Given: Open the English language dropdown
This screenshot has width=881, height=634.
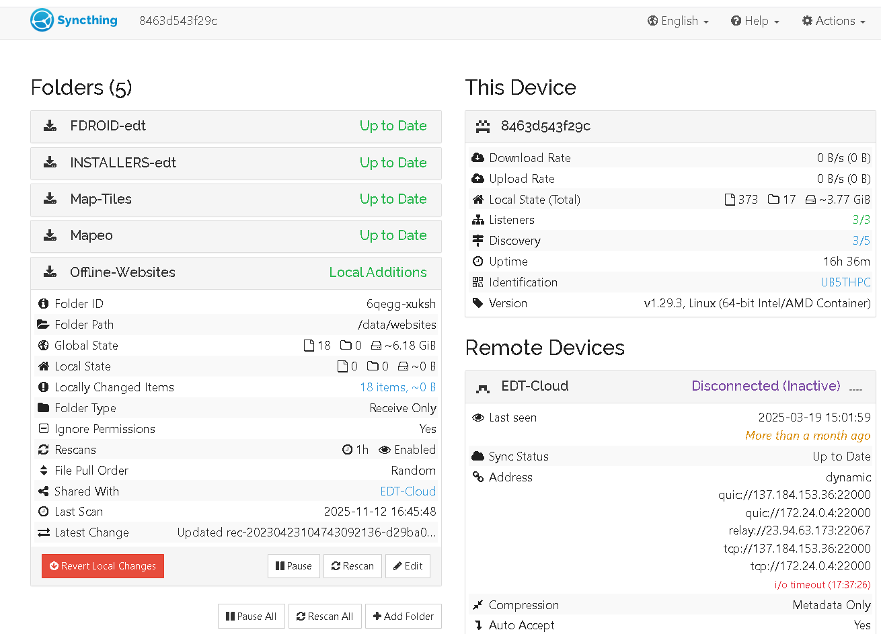Looking at the screenshot, I should (x=678, y=21).
